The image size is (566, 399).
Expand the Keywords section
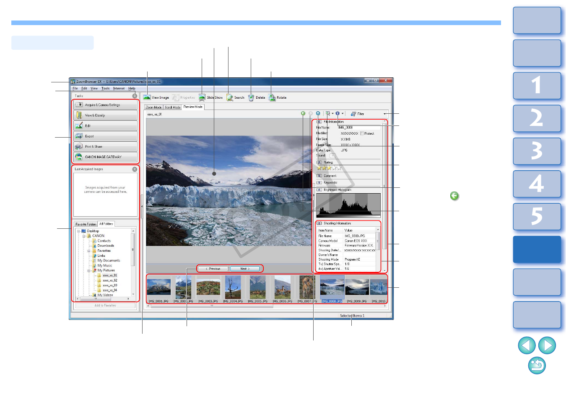click(x=319, y=182)
